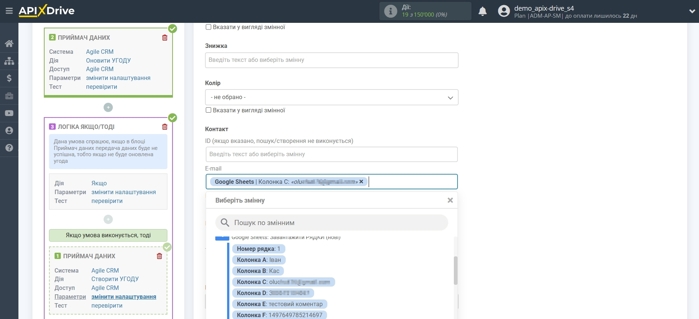The image size is (699, 319).
Task: Open 'Agile CRM' access link in block 2
Action: tap(100, 69)
